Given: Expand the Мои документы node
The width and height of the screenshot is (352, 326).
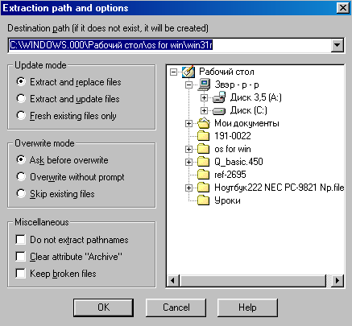Looking at the screenshot, I should (188, 123).
